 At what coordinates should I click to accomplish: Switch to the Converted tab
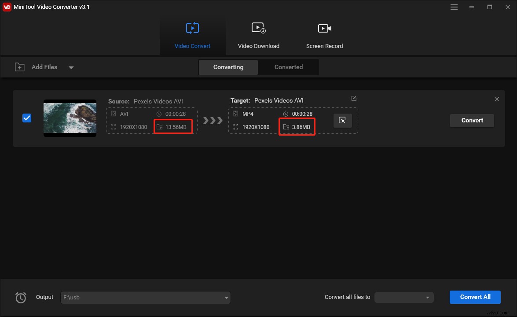pos(288,67)
